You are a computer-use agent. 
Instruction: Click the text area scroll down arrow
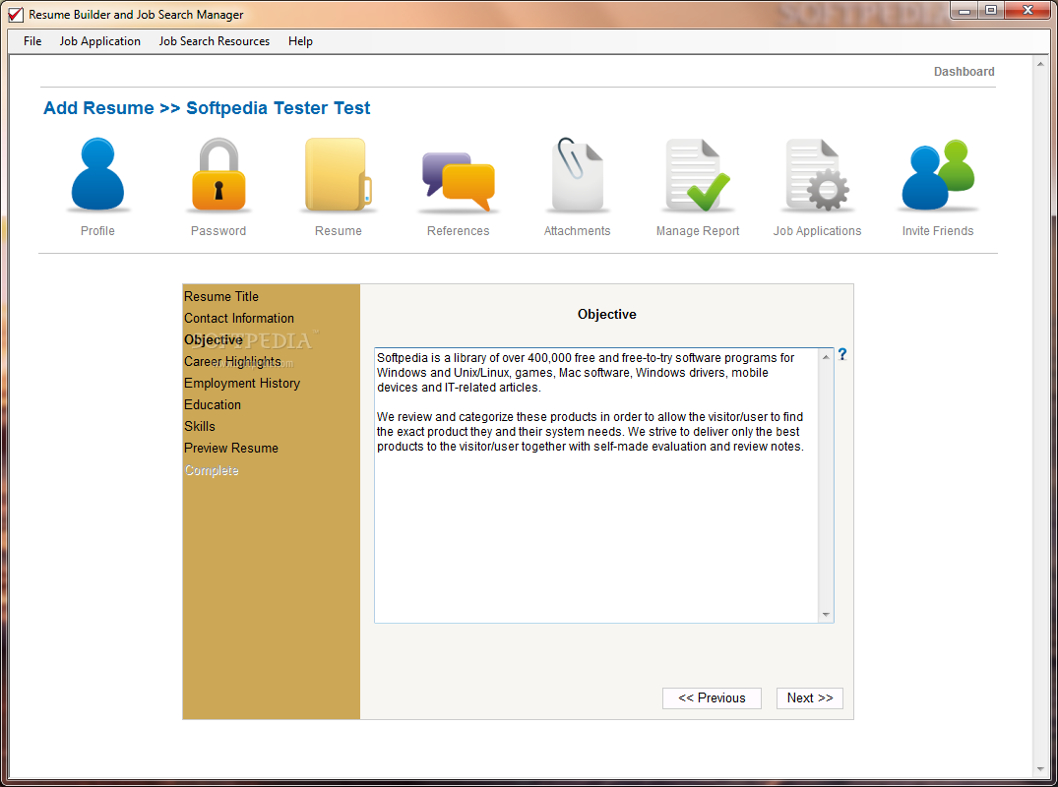[826, 615]
